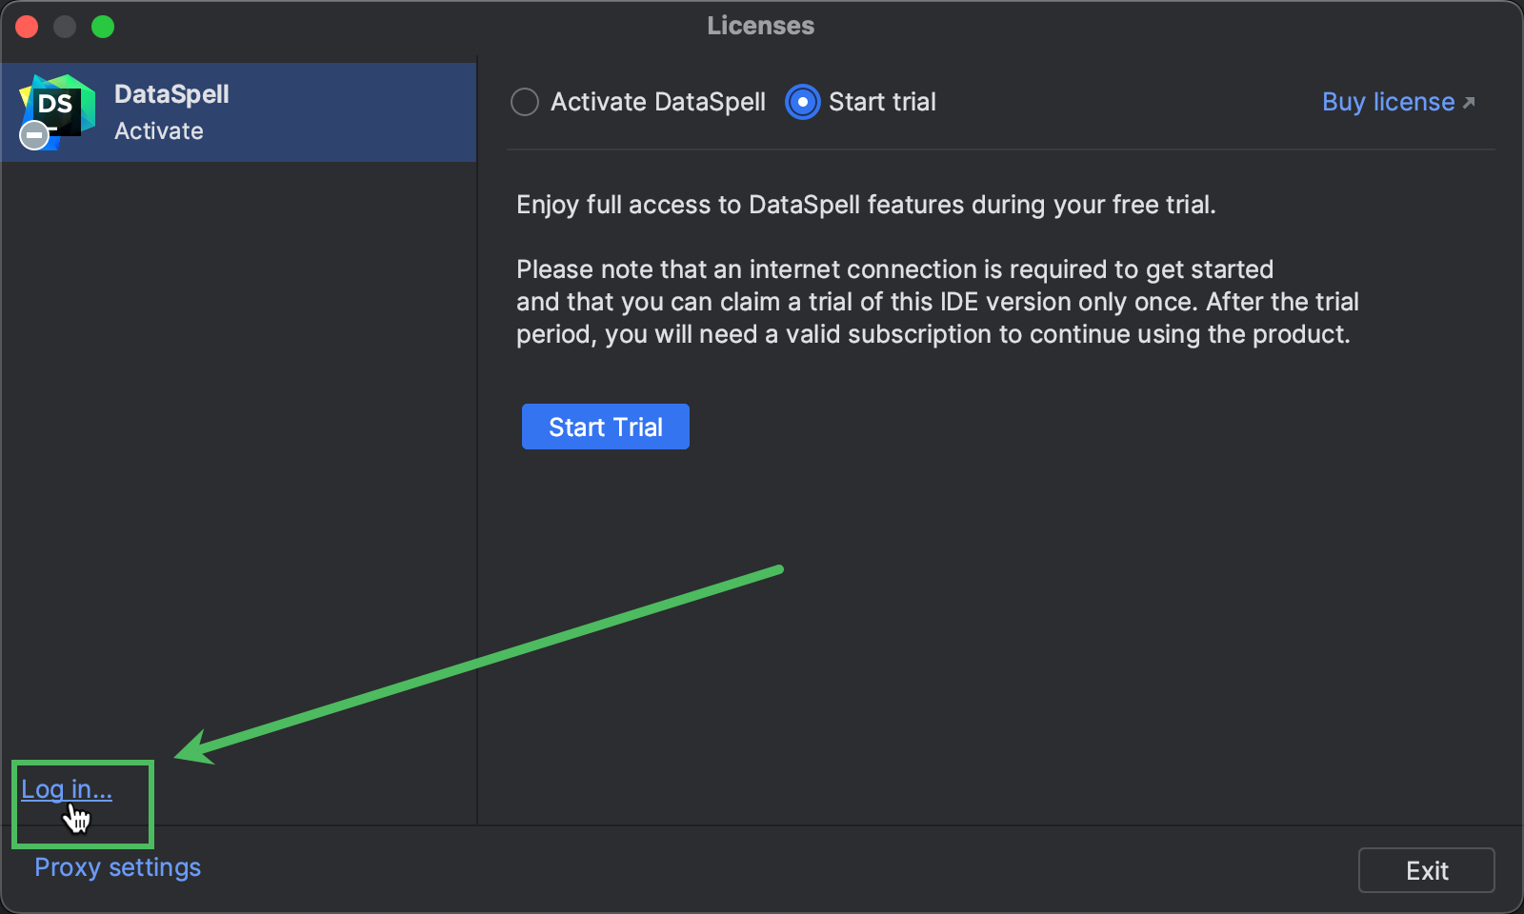The height and width of the screenshot is (914, 1524).
Task: Click the Log in link
Action: coord(67,788)
